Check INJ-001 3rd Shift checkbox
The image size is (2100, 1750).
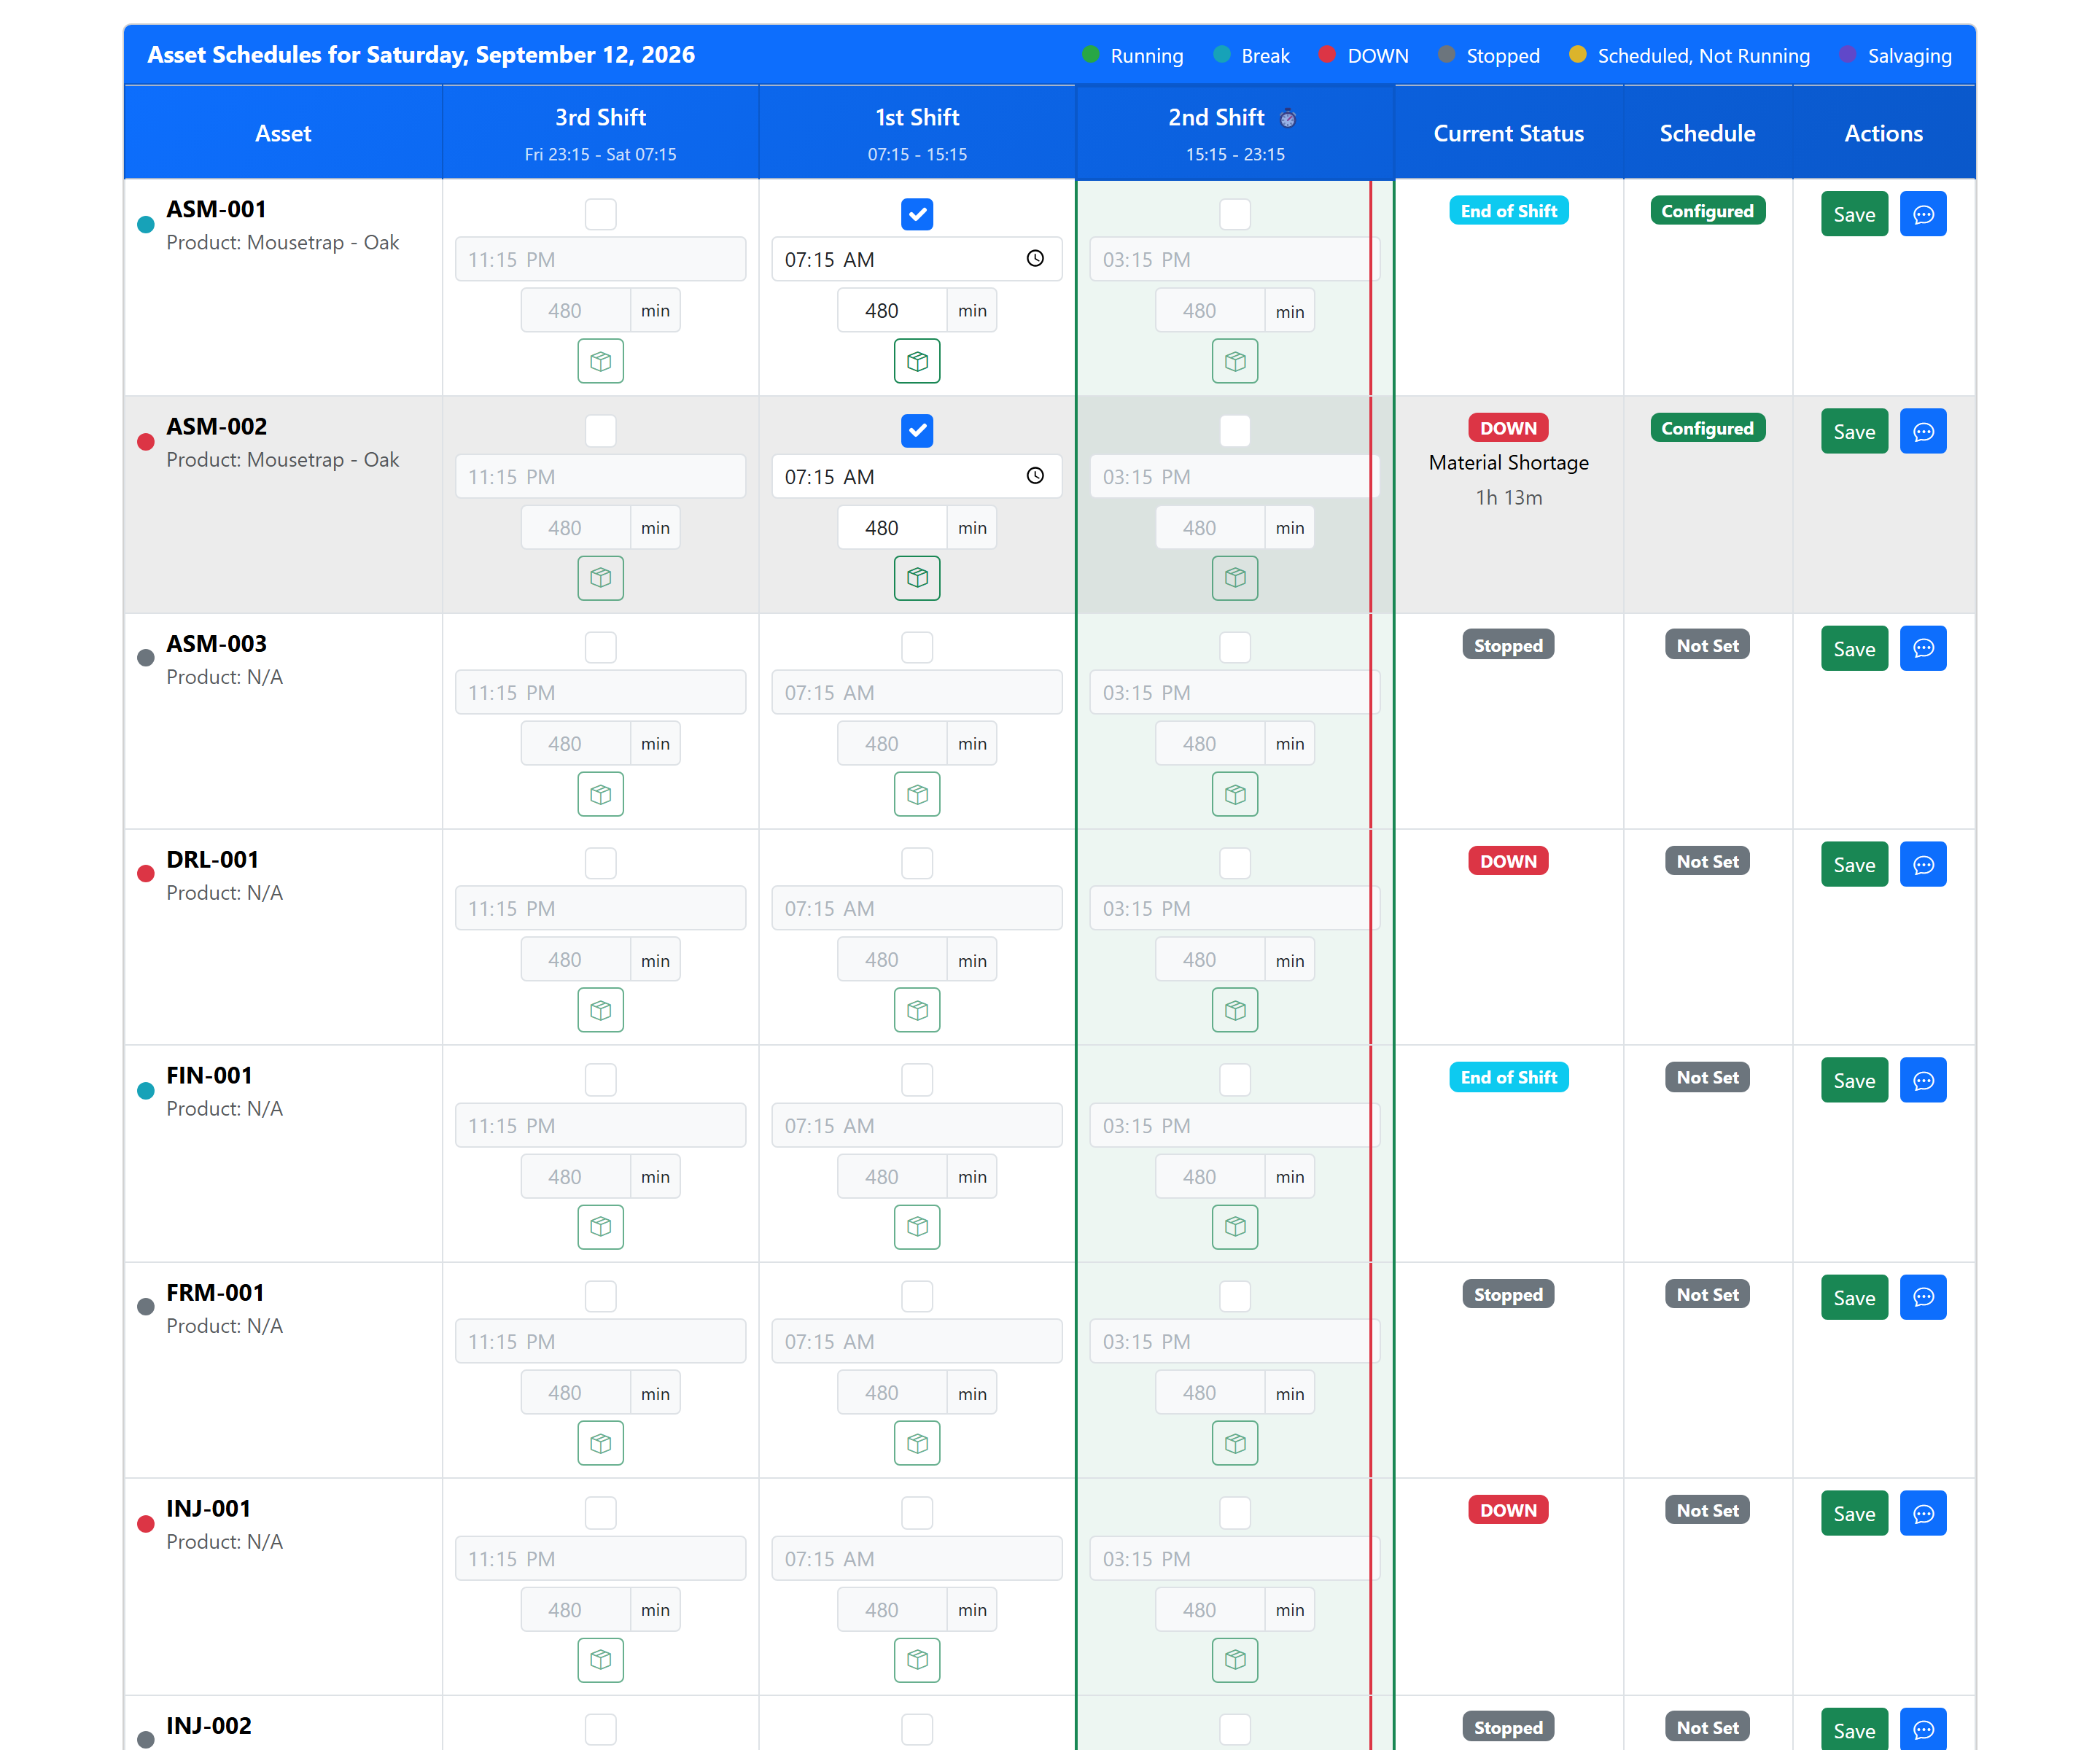pyautogui.click(x=600, y=1513)
